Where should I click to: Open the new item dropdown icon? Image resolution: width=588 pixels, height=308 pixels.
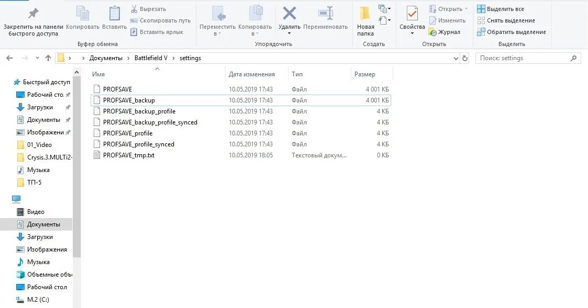click(x=385, y=8)
